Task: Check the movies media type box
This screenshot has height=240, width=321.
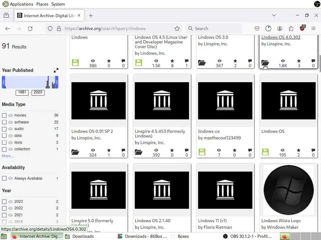Action: [x=4, y=115]
